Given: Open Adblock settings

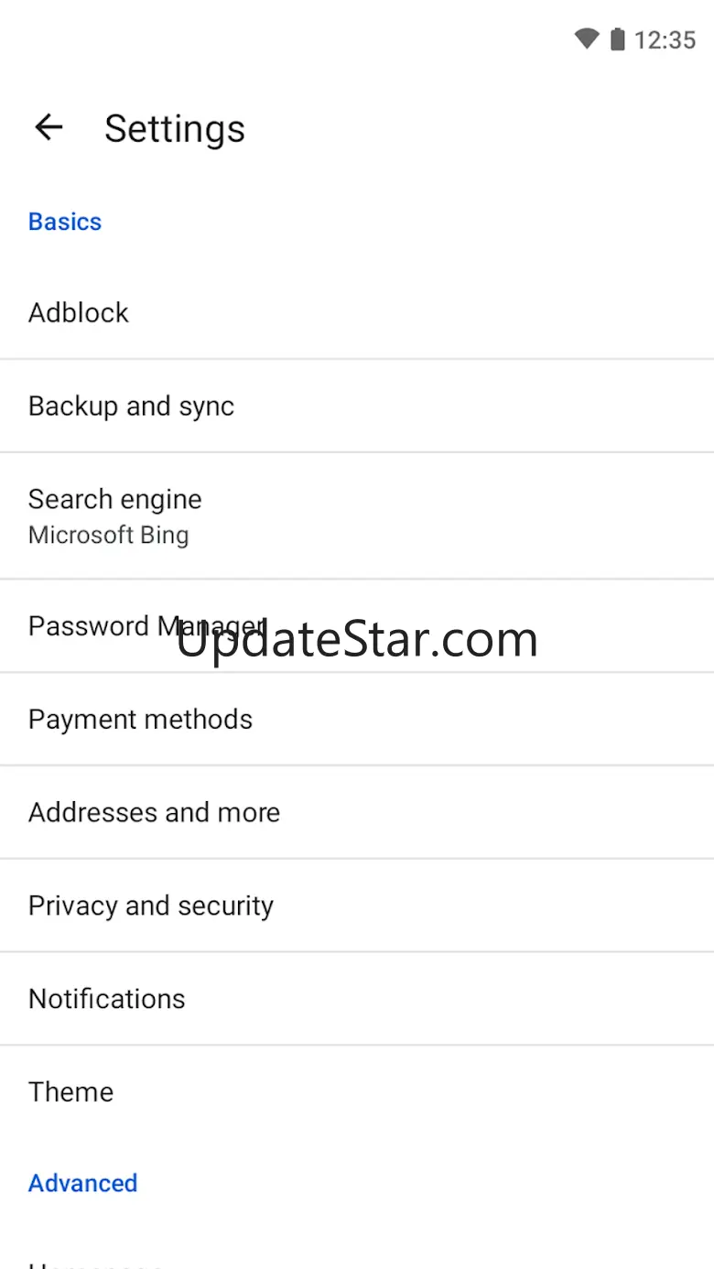Looking at the screenshot, I should [357, 313].
